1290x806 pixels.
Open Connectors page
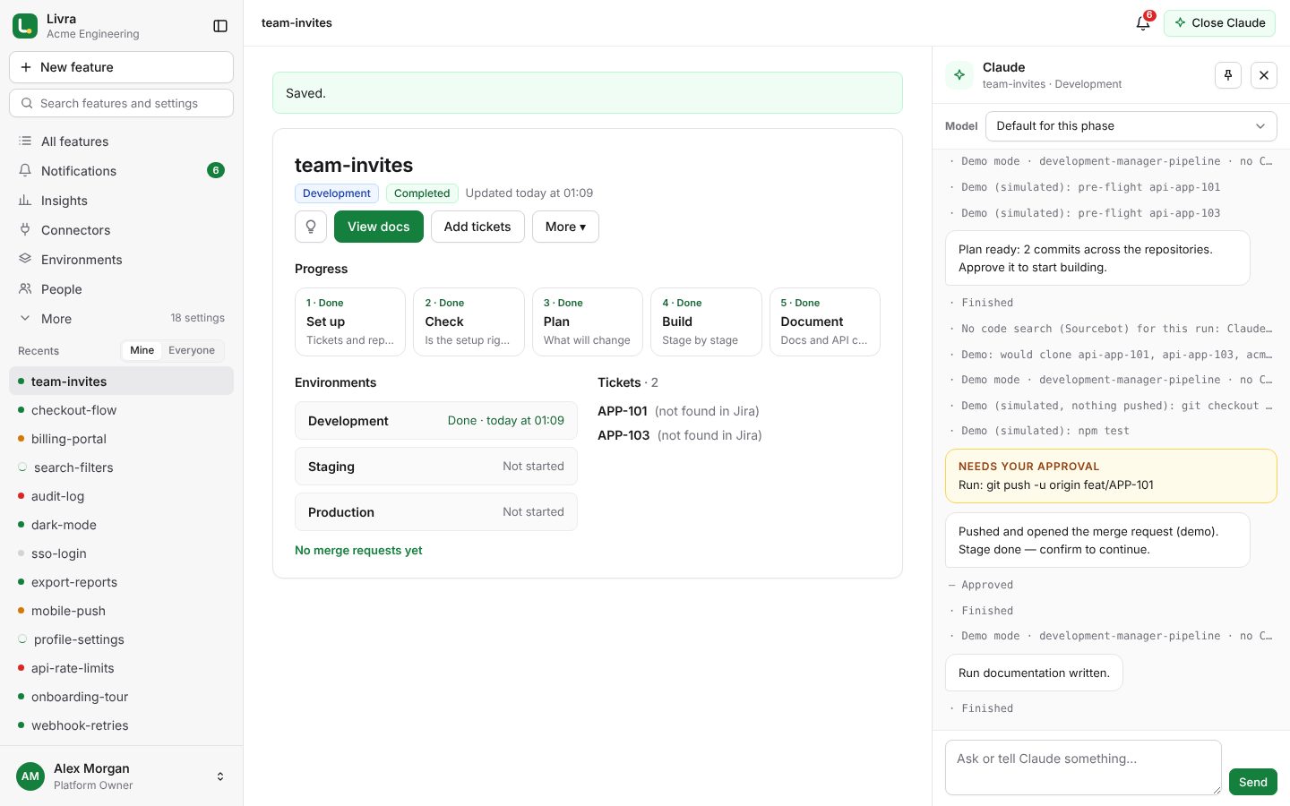click(x=121, y=230)
